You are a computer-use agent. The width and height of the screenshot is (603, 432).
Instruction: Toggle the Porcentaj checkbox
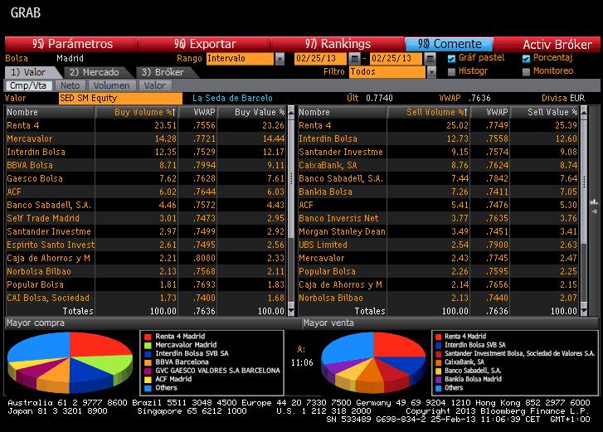click(x=526, y=58)
